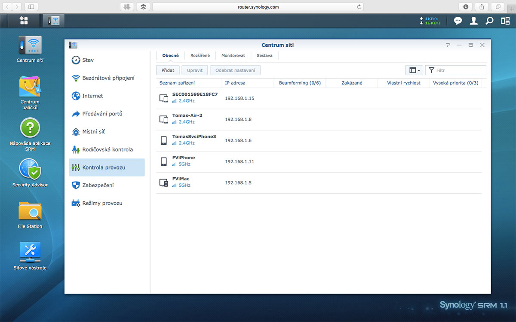Click the Přidat button

point(168,70)
